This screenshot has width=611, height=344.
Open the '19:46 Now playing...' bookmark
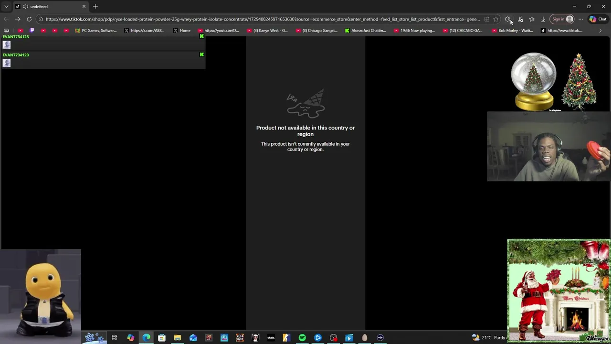point(414,31)
